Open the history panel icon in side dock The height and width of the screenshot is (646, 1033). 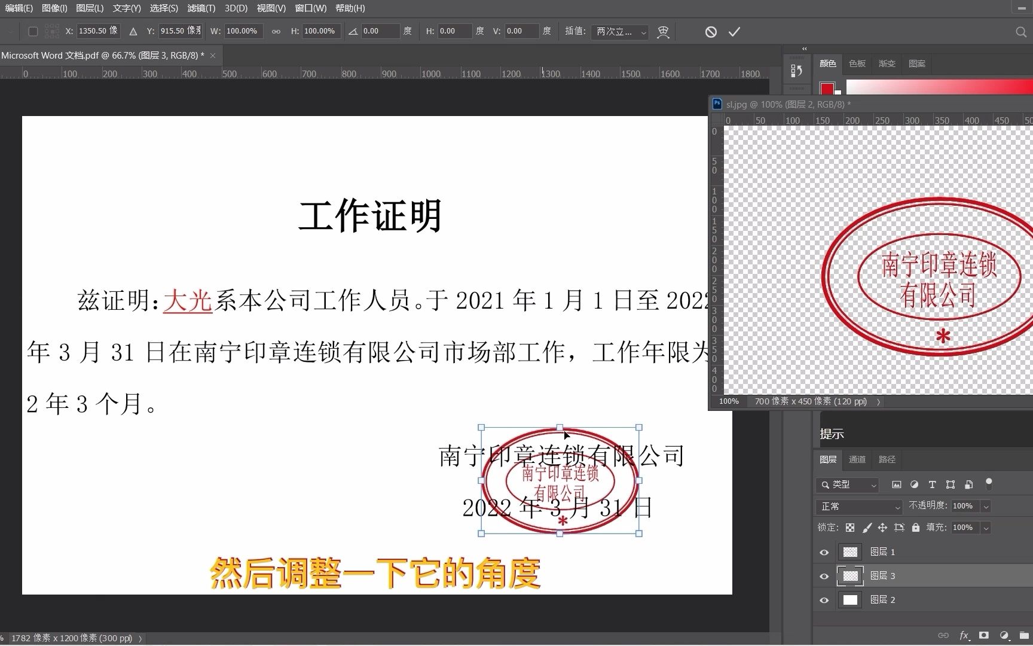point(796,71)
